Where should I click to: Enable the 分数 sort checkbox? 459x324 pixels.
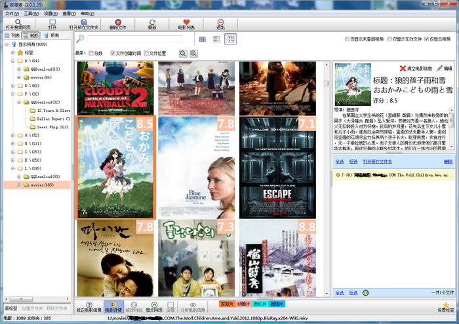click(x=91, y=53)
